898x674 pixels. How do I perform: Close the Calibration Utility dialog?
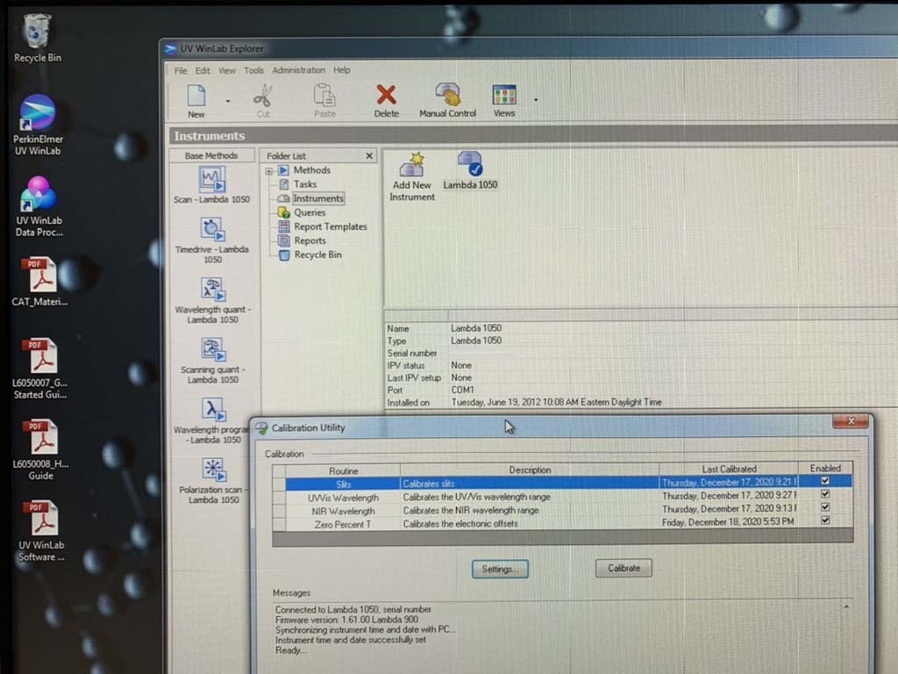click(x=851, y=421)
